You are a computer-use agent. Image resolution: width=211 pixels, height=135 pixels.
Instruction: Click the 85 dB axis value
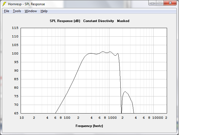coord(16,79)
